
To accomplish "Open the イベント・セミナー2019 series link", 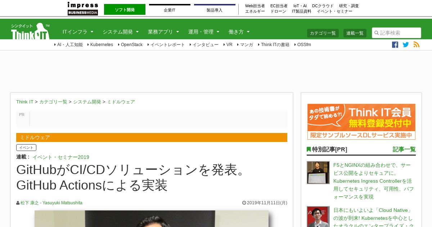I will 61,157.
